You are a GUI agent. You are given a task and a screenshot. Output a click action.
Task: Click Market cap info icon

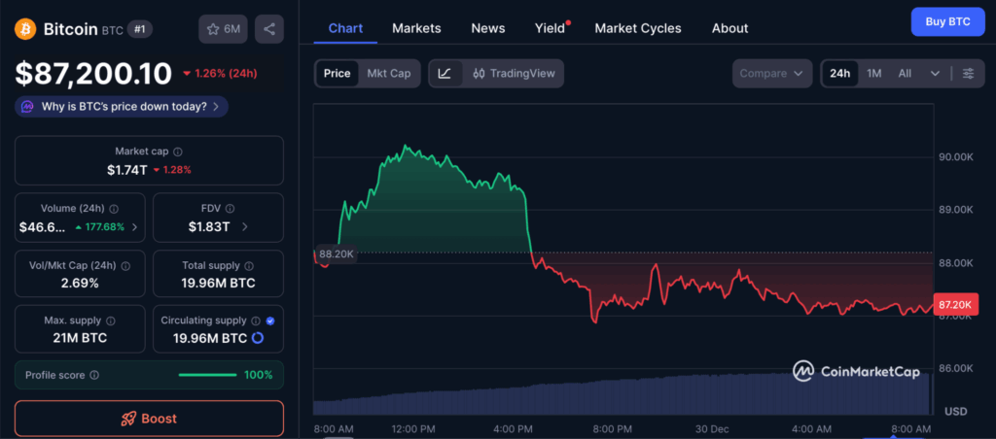(x=177, y=152)
